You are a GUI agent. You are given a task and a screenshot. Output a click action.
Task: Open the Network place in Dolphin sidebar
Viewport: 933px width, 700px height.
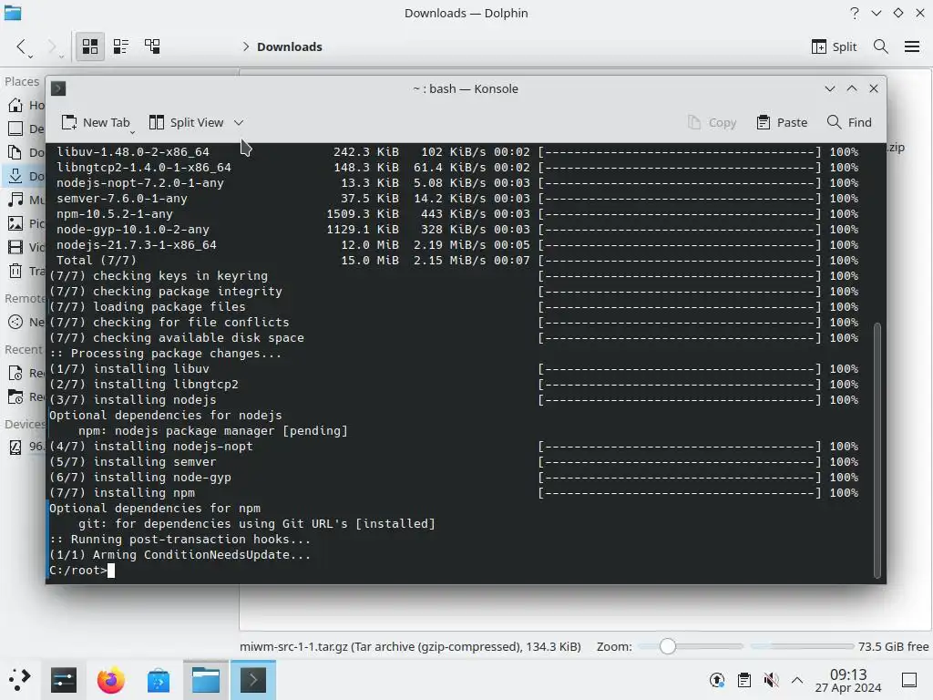pos(25,322)
